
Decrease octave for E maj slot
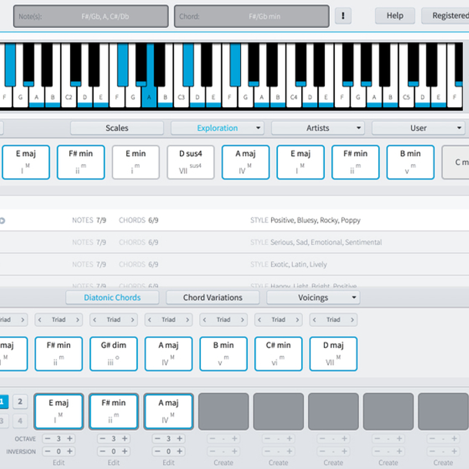coord(48,439)
